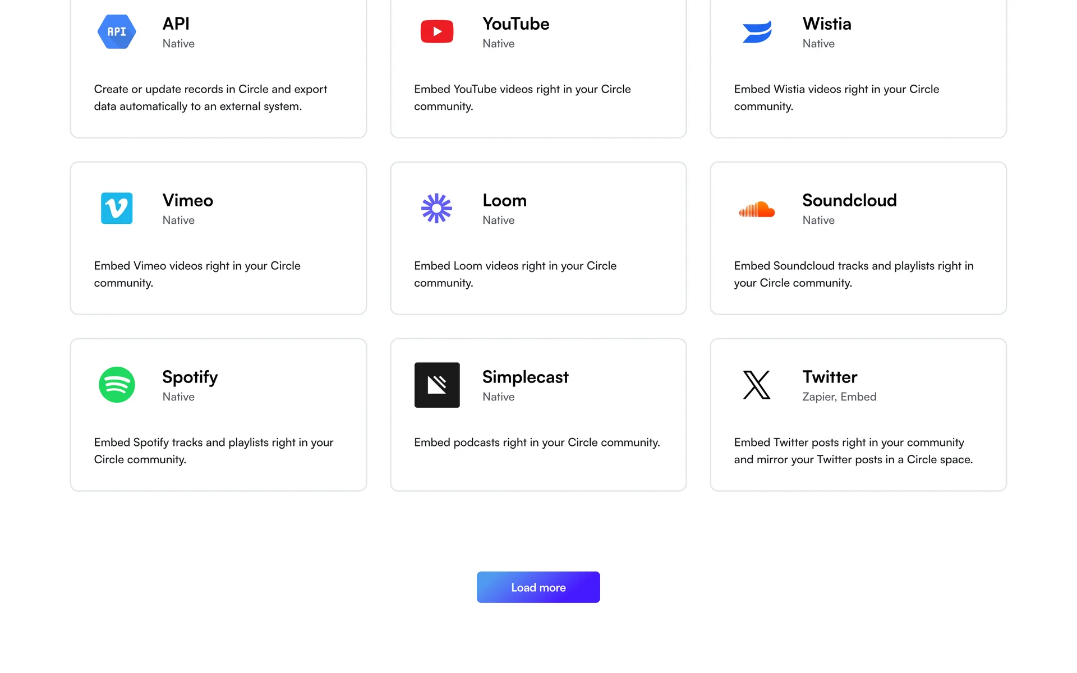The image size is (1077, 673).
Task: Click the Vimeo logo icon
Action: [117, 208]
